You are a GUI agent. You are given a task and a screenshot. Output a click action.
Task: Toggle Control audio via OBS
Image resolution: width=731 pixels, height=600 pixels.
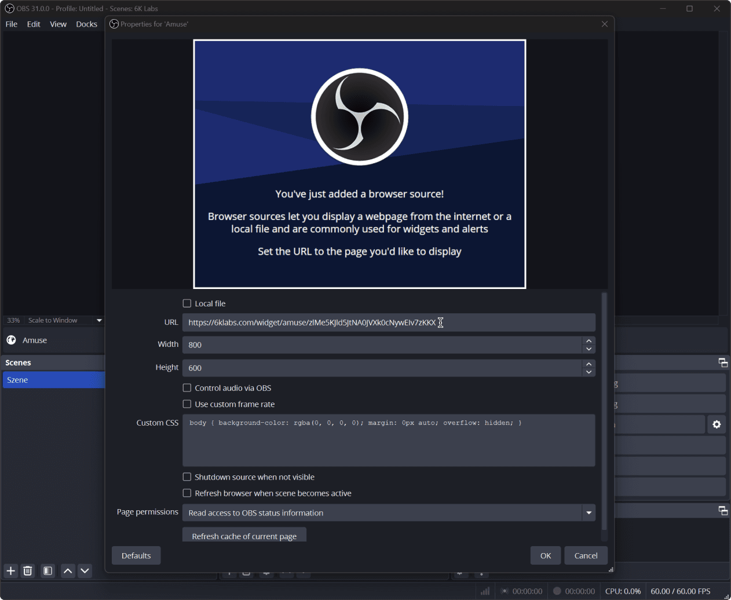point(187,388)
